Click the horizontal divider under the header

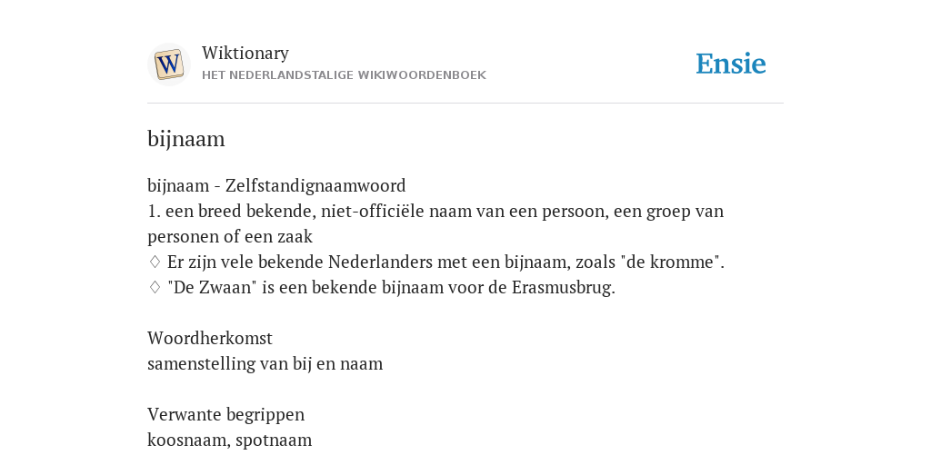pyautogui.click(x=465, y=104)
